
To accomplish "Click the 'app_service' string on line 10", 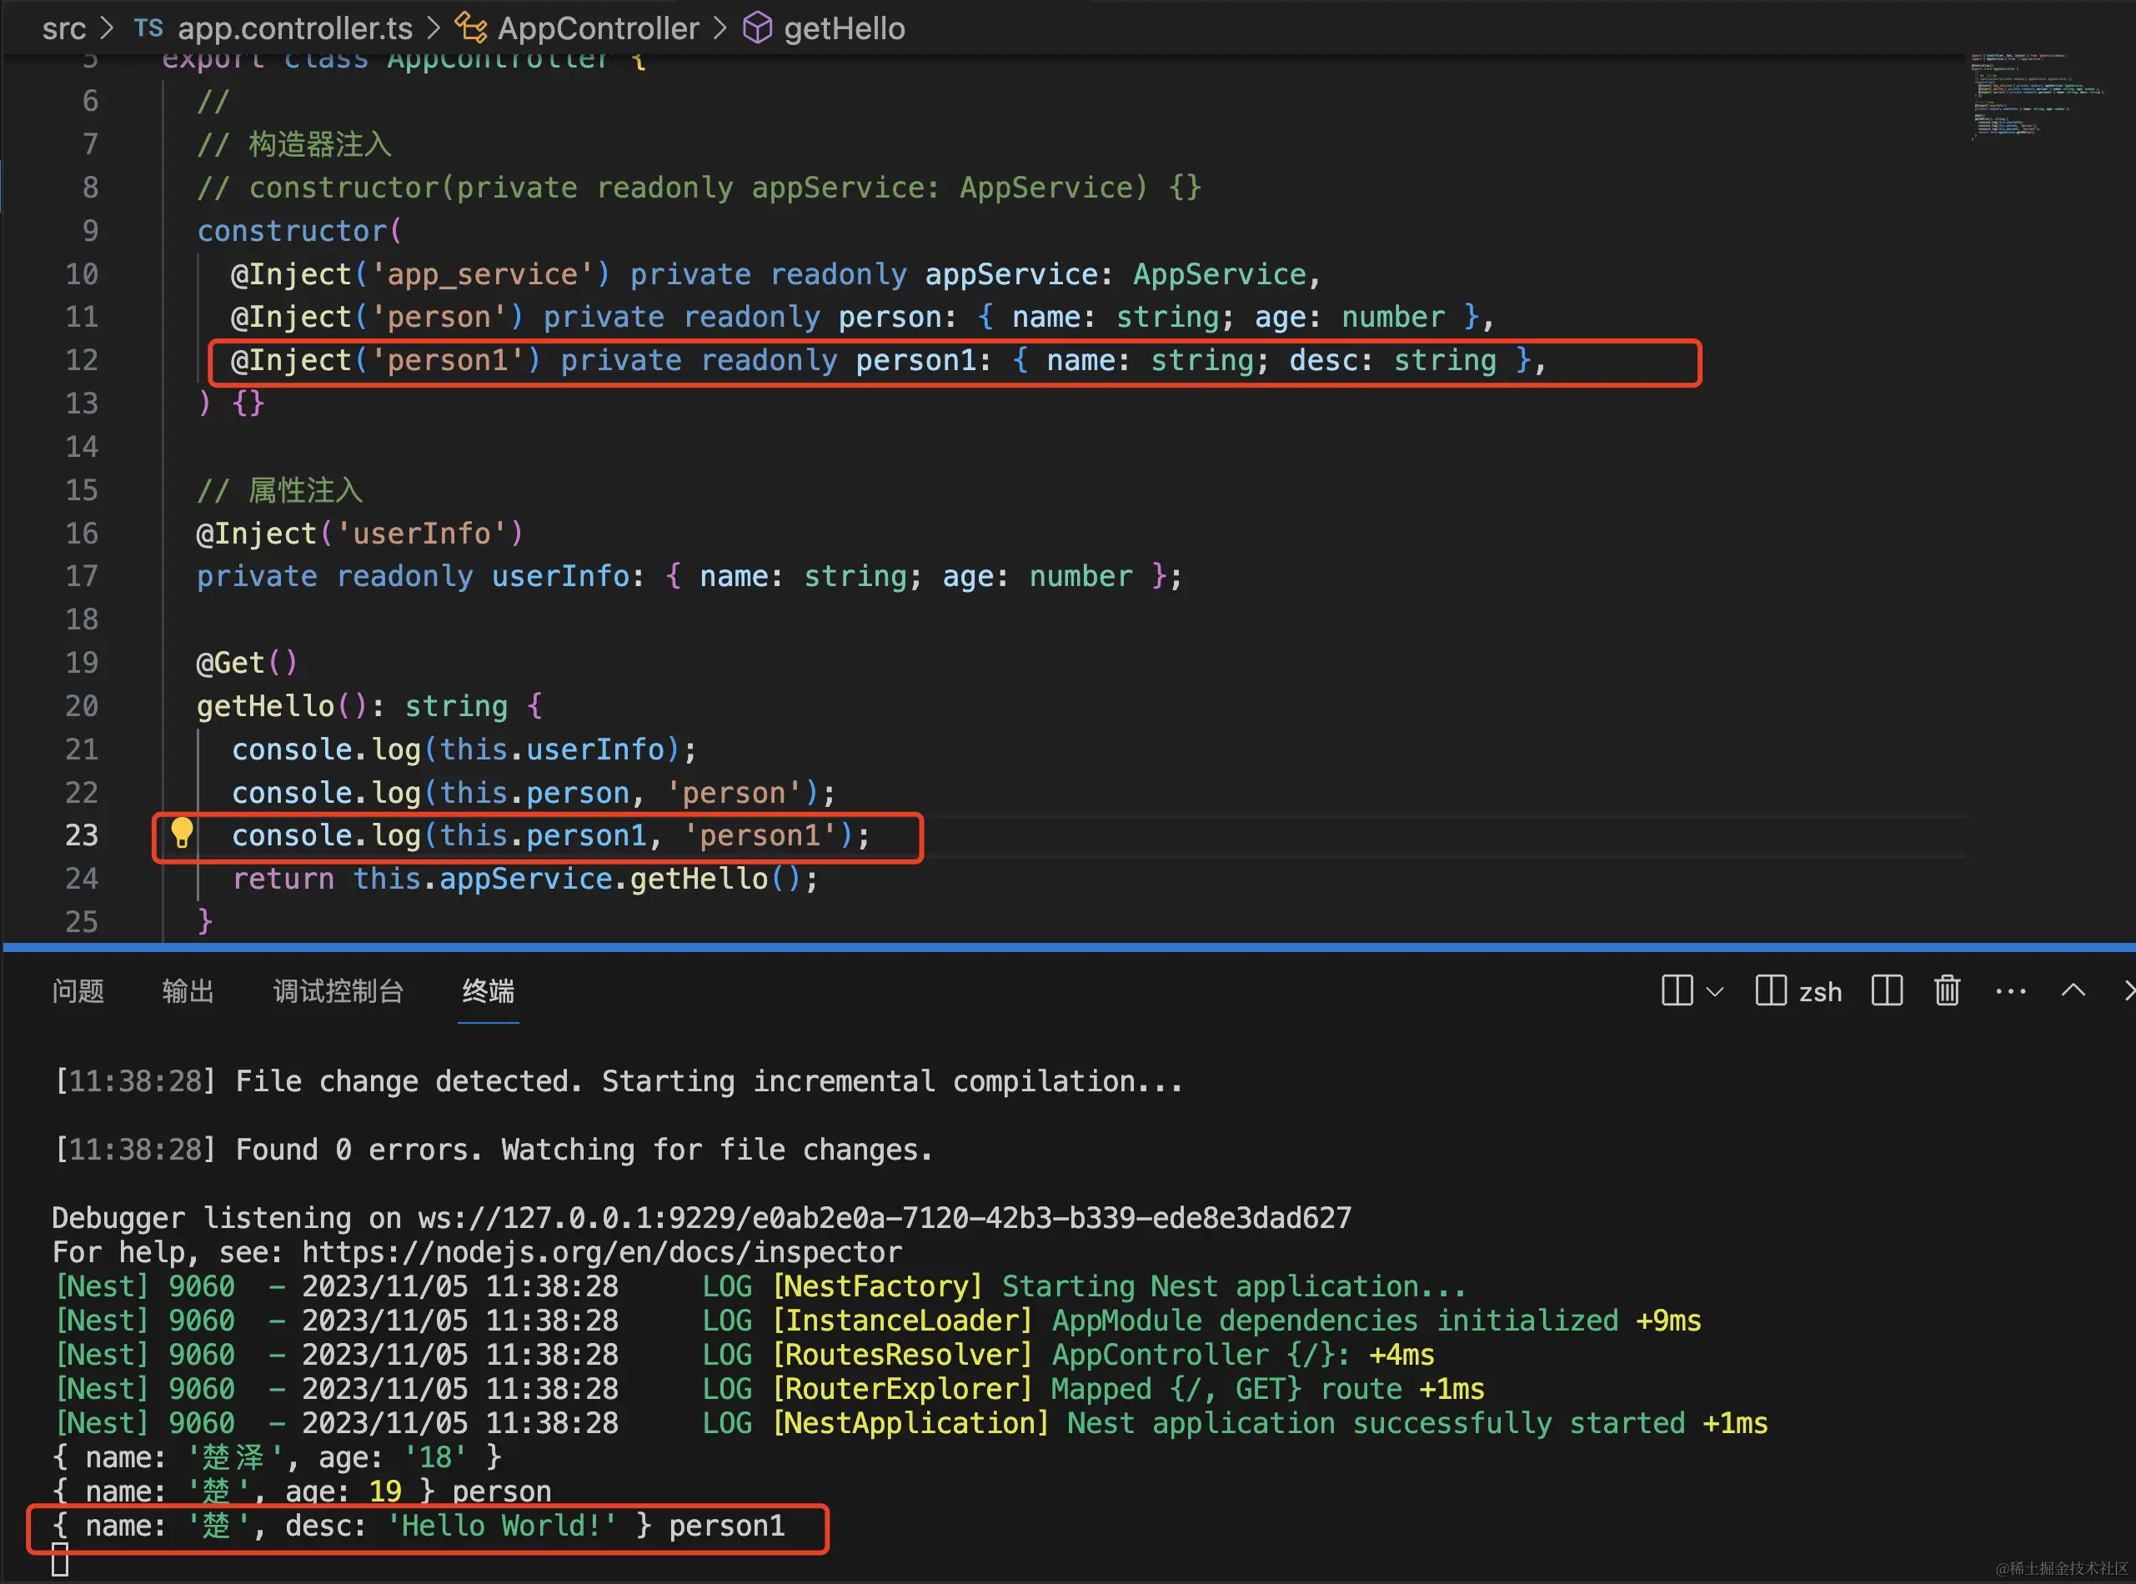I will tap(482, 274).
